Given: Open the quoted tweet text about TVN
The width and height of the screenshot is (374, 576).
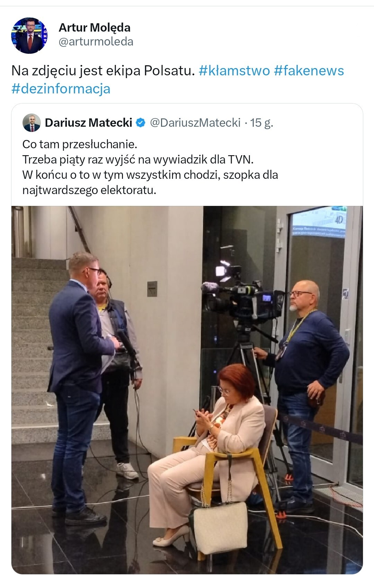Looking at the screenshot, I should (150, 167).
